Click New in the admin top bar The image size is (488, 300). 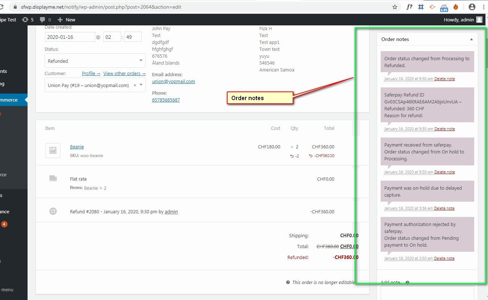66,20
